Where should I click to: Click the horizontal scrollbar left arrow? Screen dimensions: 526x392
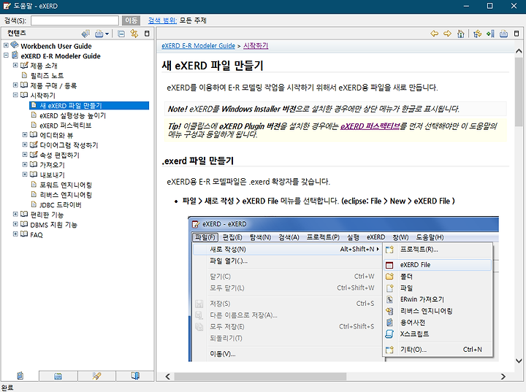point(168,377)
